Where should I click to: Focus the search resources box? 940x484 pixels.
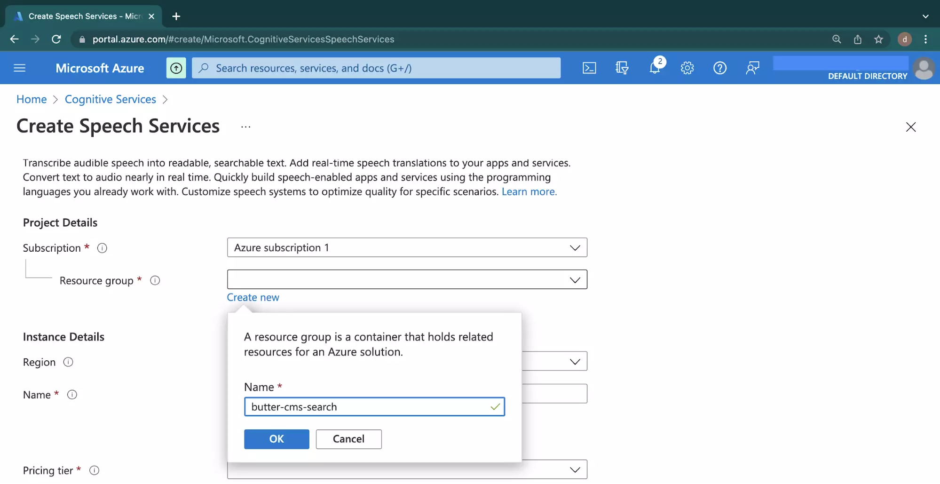click(x=376, y=68)
